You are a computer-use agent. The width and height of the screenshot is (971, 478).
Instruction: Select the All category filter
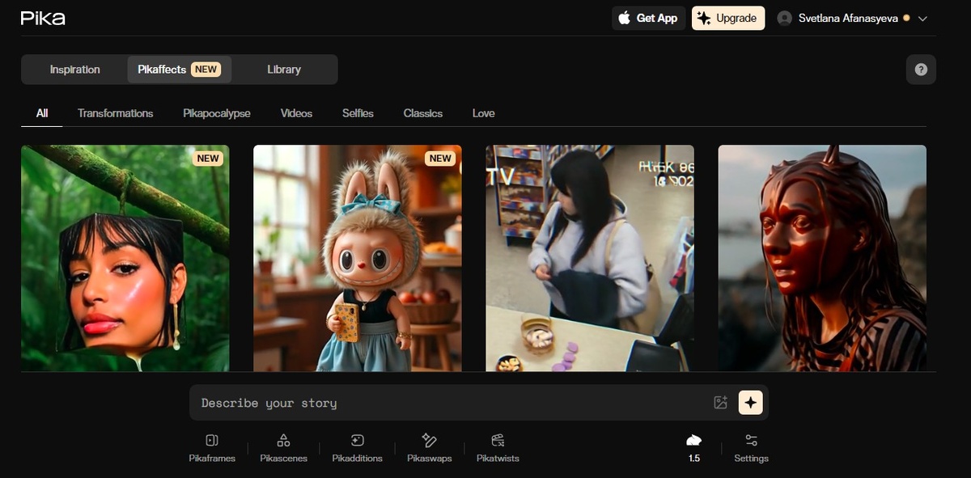(x=42, y=113)
